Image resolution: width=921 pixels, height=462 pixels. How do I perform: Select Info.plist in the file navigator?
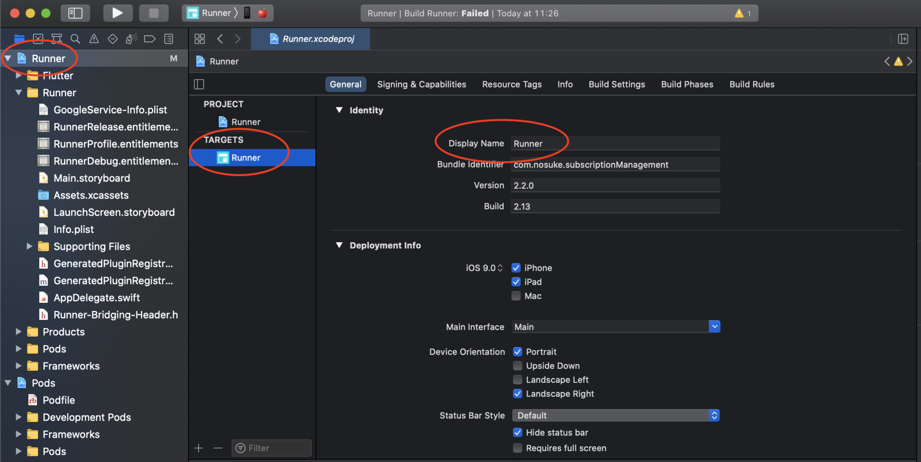coord(73,230)
